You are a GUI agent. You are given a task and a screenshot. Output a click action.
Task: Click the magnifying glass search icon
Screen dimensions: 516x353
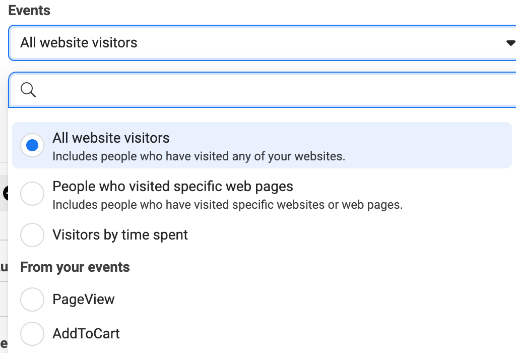28,90
